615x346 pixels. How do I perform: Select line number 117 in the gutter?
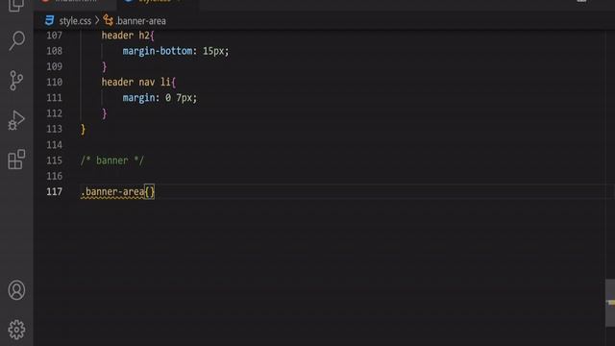click(54, 192)
